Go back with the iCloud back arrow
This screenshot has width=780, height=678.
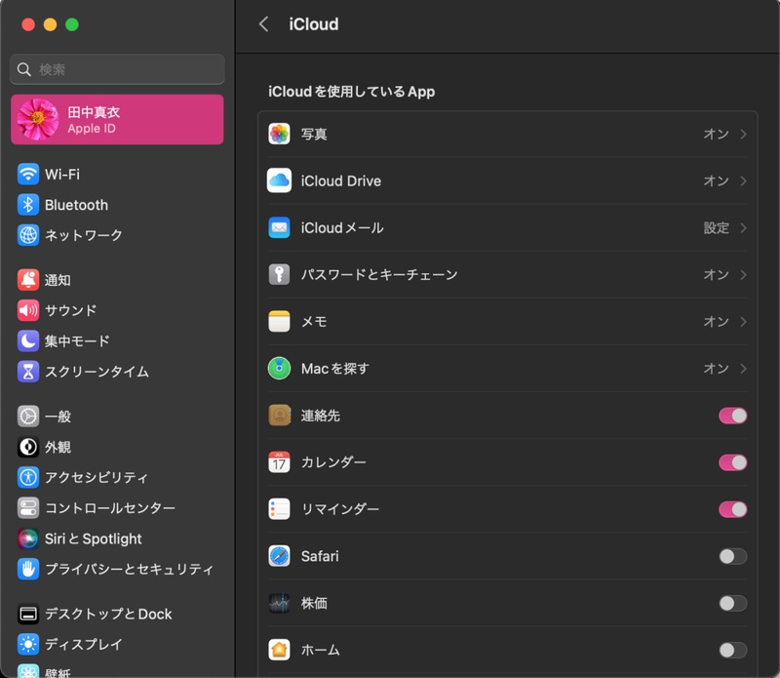pyautogui.click(x=263, y=23)
